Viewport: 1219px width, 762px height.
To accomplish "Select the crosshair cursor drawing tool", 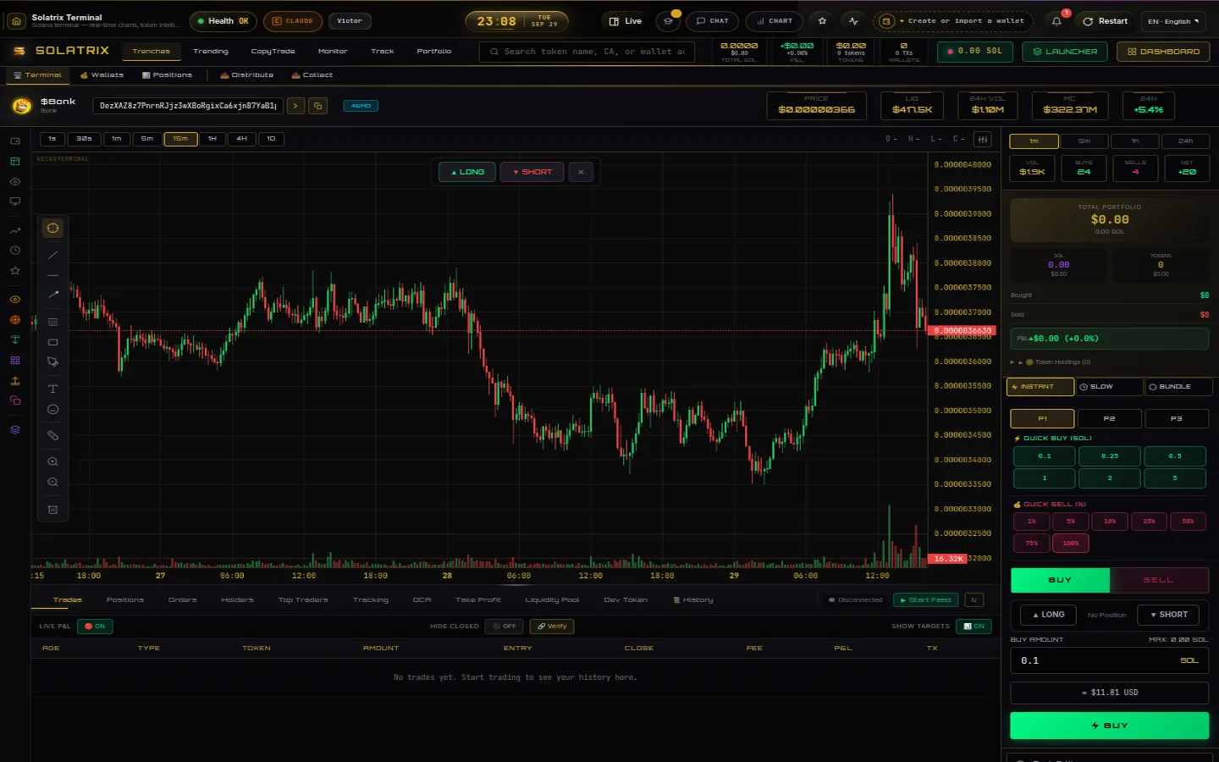I will (x=52, y=228).
